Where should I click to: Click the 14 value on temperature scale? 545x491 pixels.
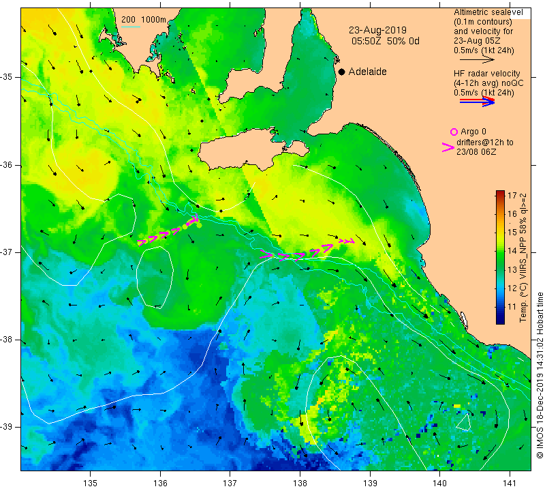point(512,250)
